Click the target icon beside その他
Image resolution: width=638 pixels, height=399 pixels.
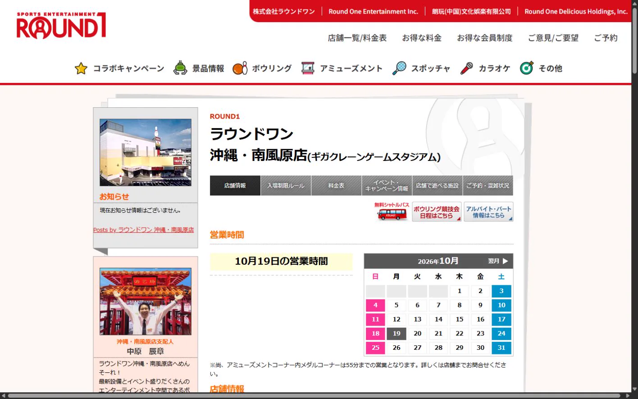(527, 68)
